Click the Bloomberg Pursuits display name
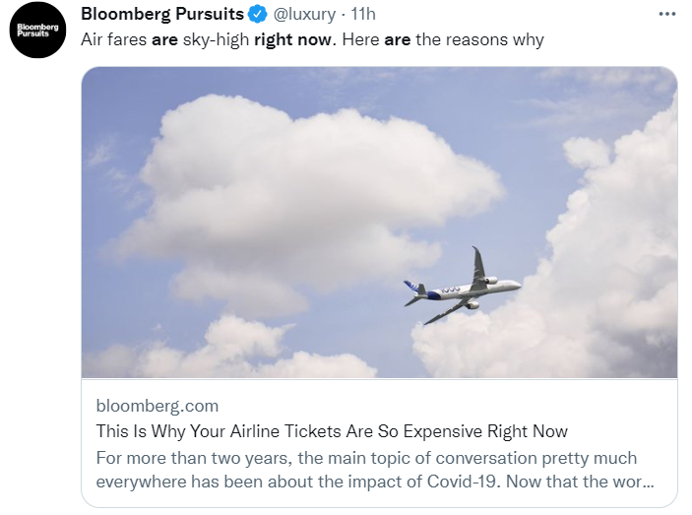 coord(162,14)
